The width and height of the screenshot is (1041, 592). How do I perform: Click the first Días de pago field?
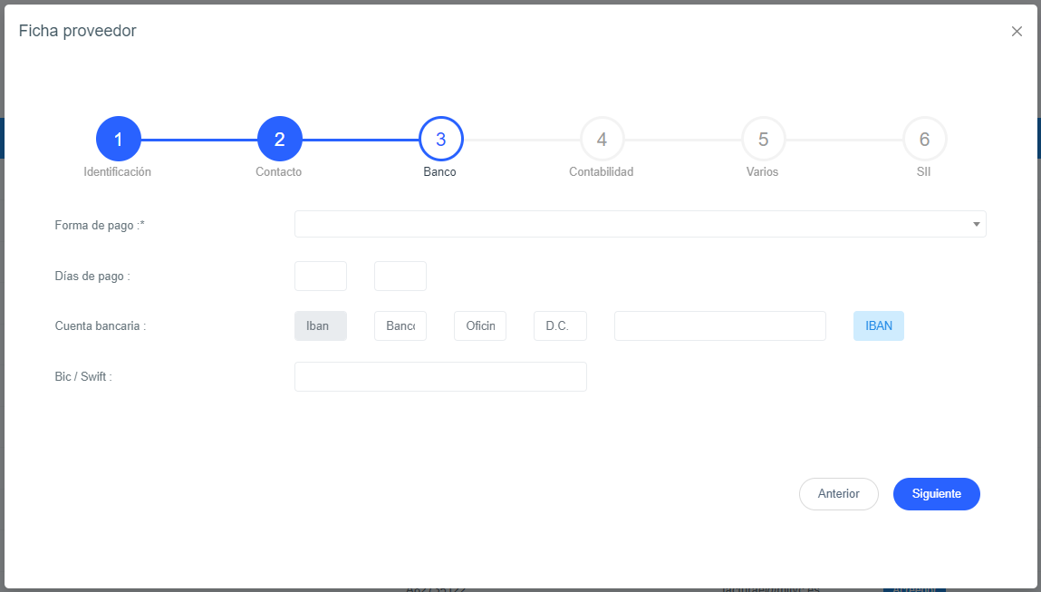pyautogui.click(x=321, y=276)
